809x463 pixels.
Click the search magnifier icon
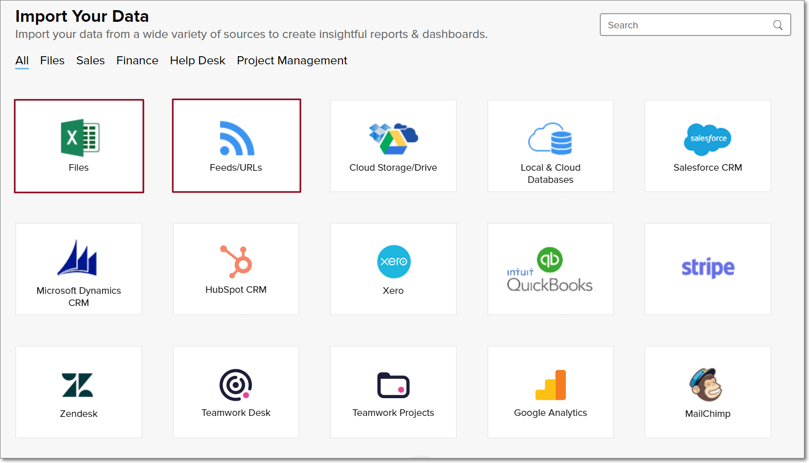pos(778,25)
